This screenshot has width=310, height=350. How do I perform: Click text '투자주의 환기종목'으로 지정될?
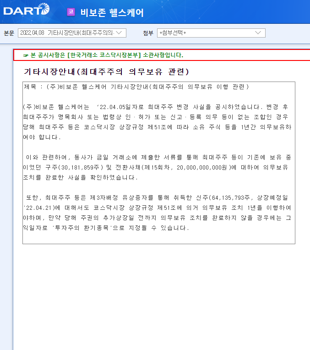[99, 228]
